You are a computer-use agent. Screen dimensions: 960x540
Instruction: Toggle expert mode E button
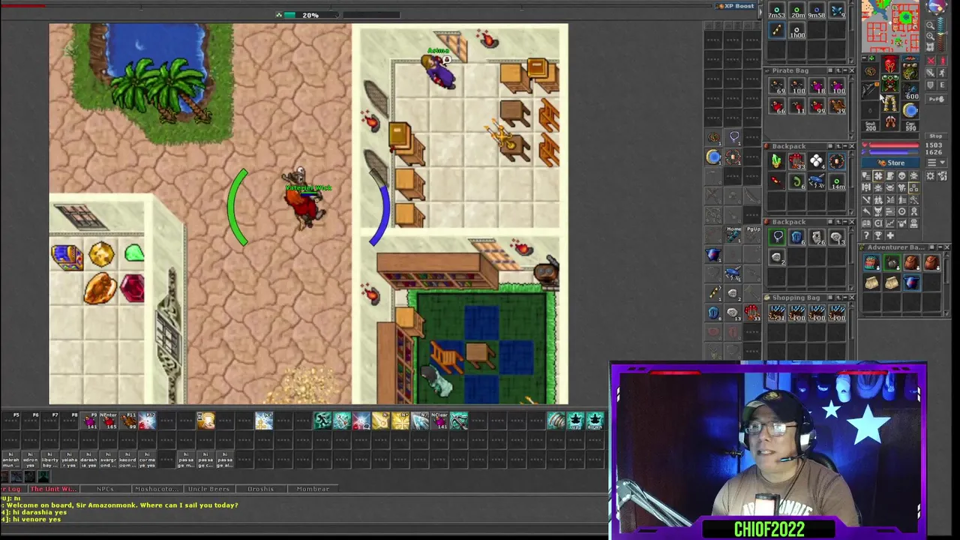click(x=943, y=85)
